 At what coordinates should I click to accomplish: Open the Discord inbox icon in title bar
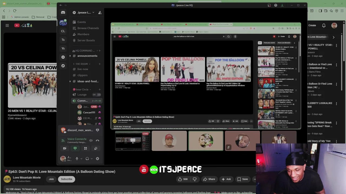click(x=269, y=5)
